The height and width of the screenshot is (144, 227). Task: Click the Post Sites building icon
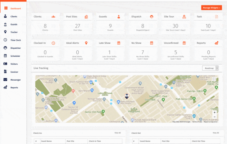point(86,17)
